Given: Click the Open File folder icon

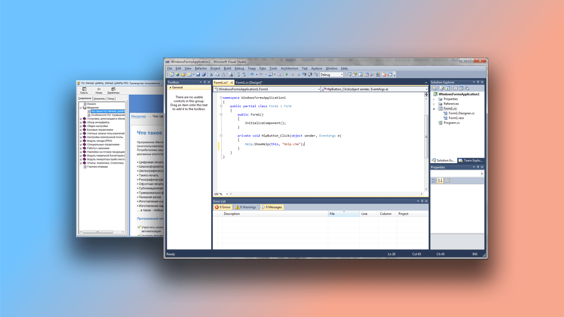Looking at the screenshot, I should click(183, 75).
